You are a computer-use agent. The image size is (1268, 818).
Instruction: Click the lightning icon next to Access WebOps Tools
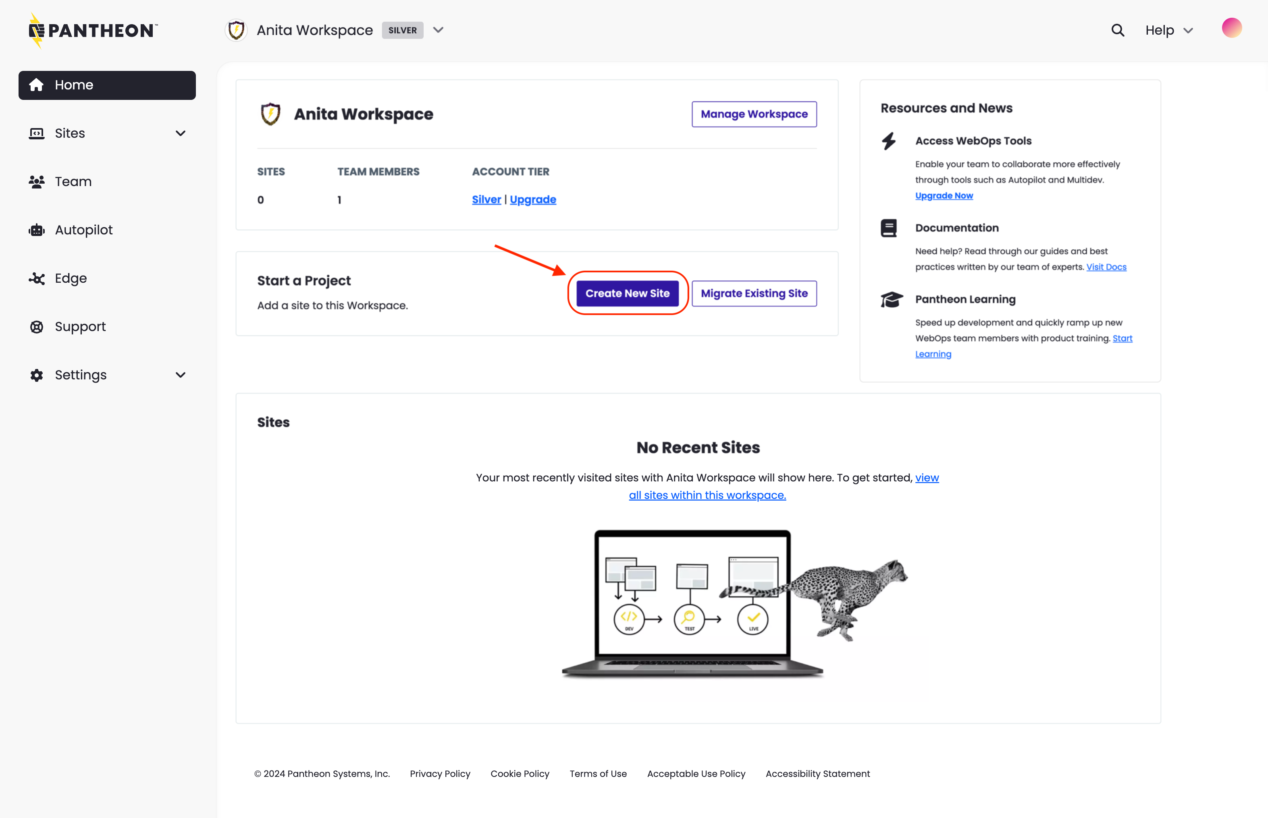pos(889,141)
